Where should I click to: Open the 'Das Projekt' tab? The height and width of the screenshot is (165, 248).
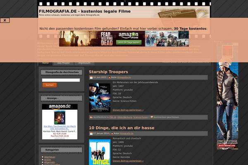coord(63,63)
